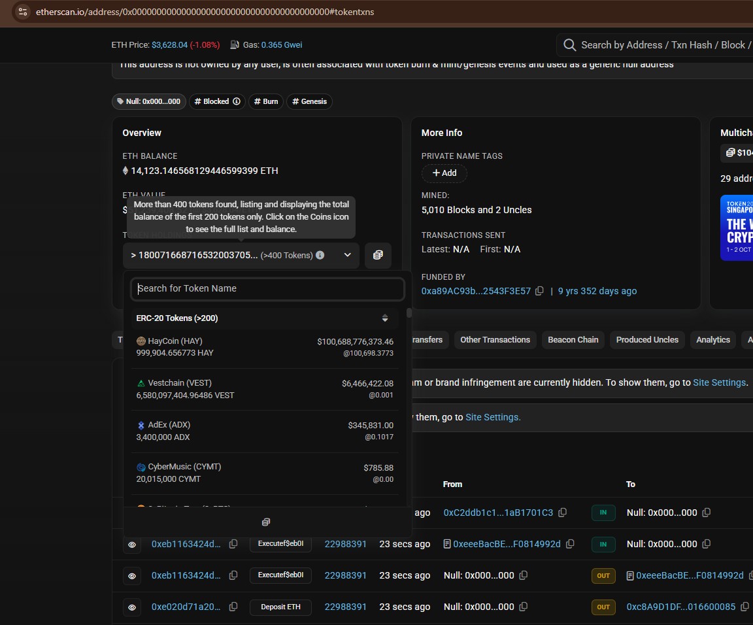This screenshot has height=625, width=753.
Task: Select the HayCoin (HAY) token entry
Action: 265,347
